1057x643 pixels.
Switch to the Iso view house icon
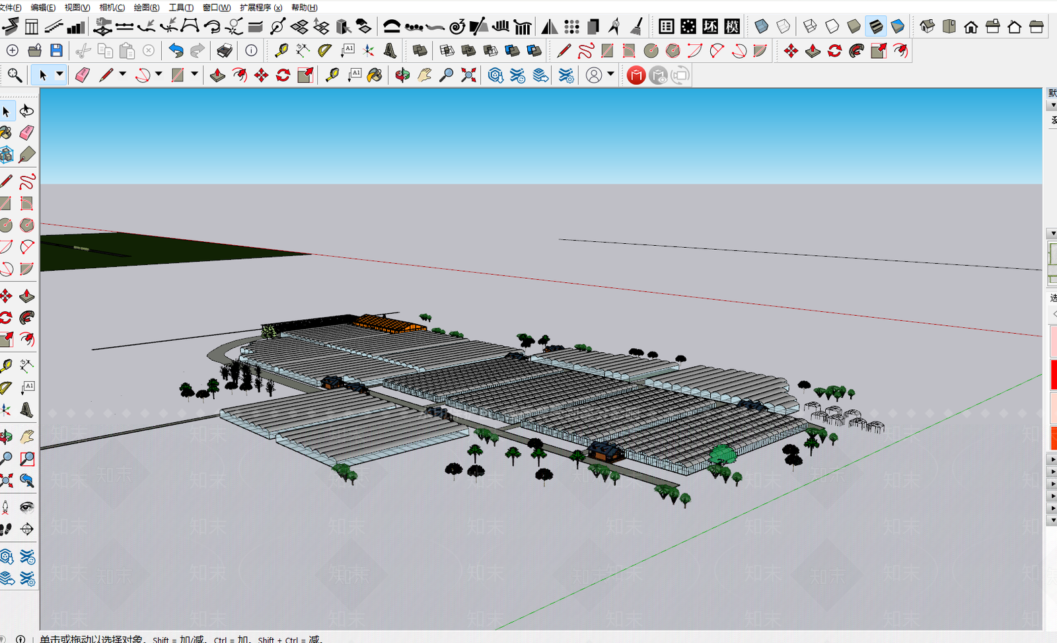point(927,26)
